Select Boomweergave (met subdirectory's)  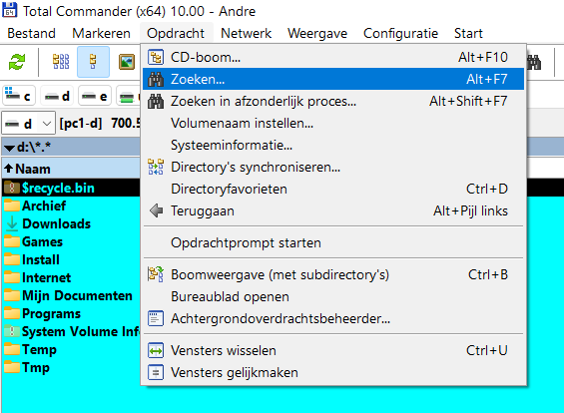point(333,275)
